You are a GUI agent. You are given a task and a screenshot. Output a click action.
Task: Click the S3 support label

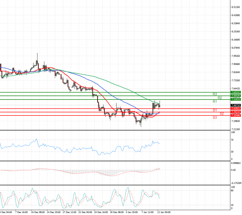[215, 118]
